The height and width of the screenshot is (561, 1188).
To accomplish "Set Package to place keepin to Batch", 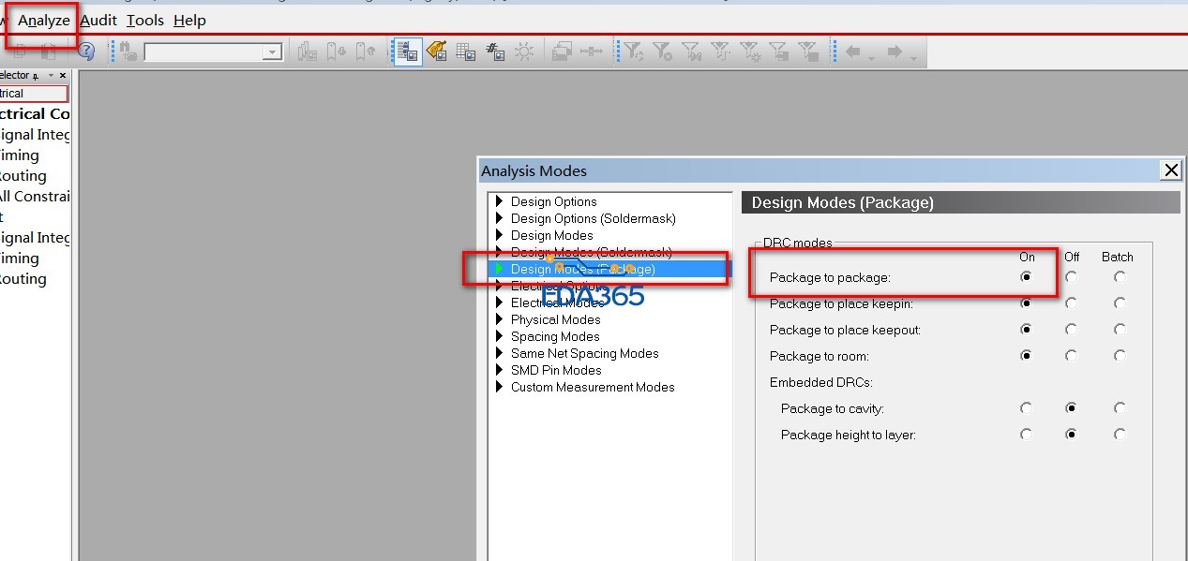I will [1120, 303].
